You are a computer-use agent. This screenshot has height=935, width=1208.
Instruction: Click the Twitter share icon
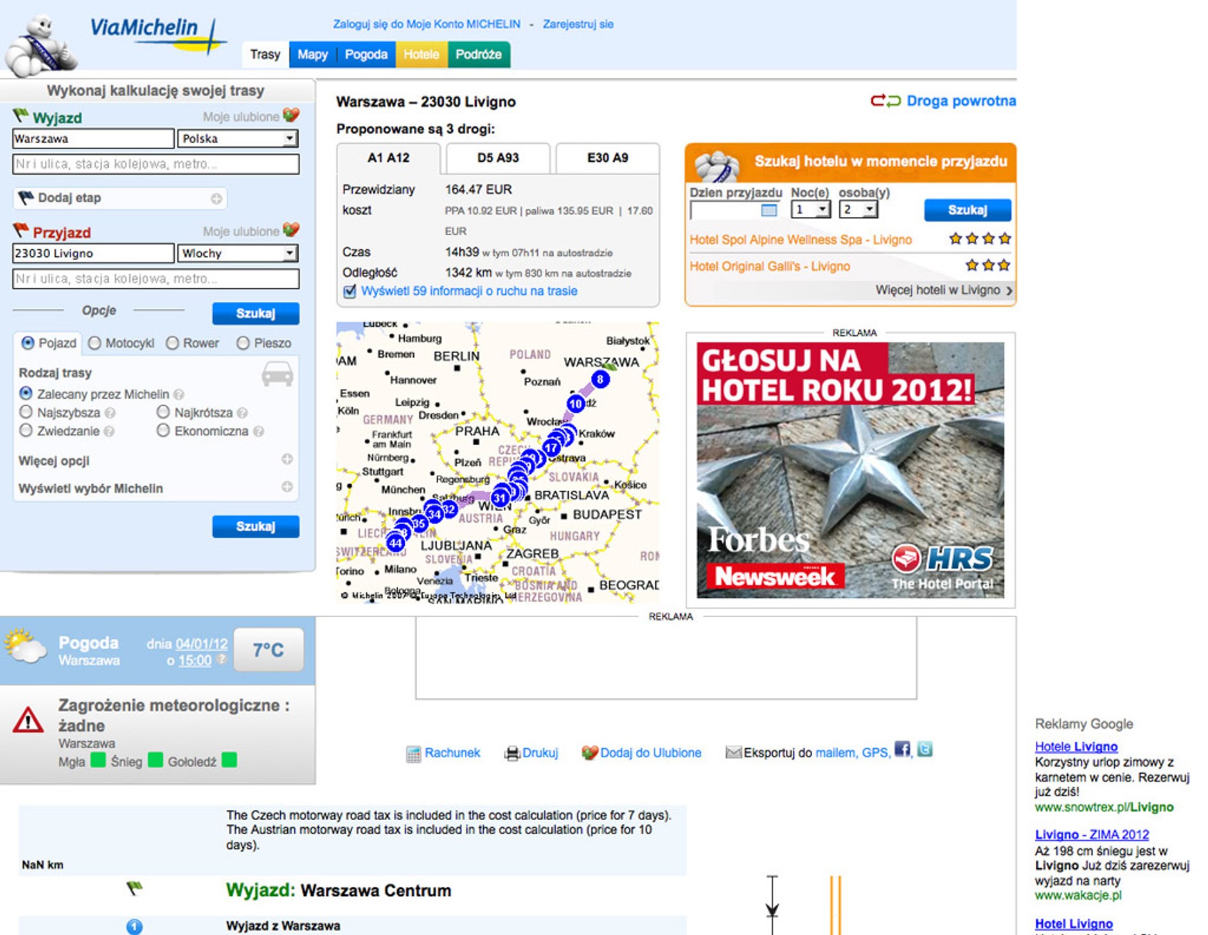coord(924,749)
